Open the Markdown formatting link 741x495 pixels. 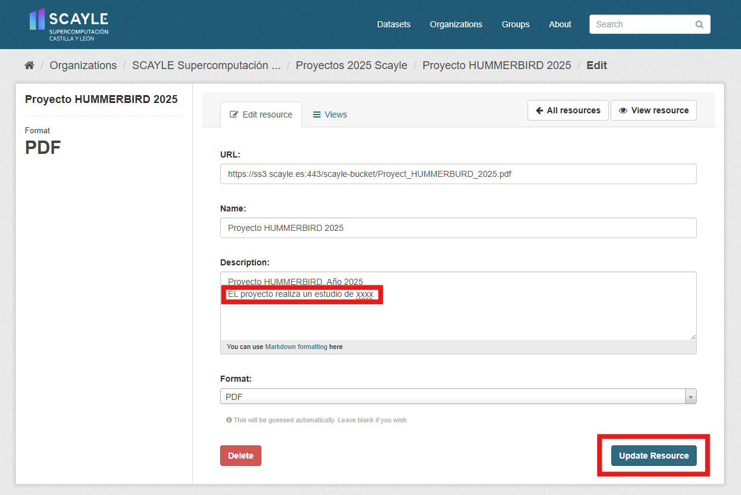click(x=296, y=347)
